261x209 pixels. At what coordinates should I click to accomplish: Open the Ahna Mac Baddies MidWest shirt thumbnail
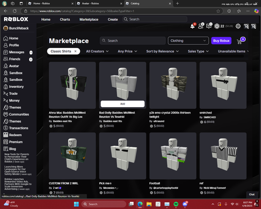click(x=73, y=85)
